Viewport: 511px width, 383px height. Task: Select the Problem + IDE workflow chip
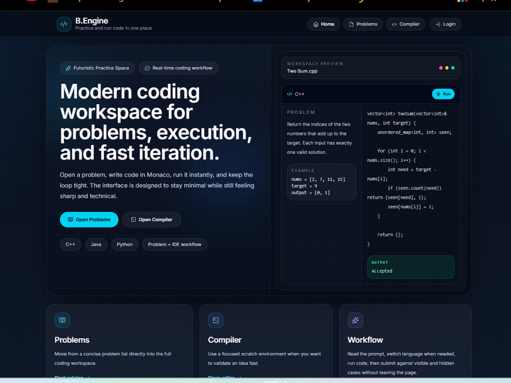click(x=175, y=244)
